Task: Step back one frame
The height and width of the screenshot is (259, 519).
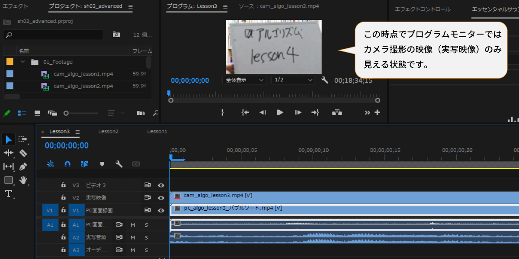Action: (263, 112)
